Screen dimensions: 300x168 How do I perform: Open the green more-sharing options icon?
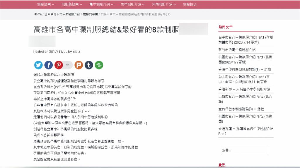(99, 65)
